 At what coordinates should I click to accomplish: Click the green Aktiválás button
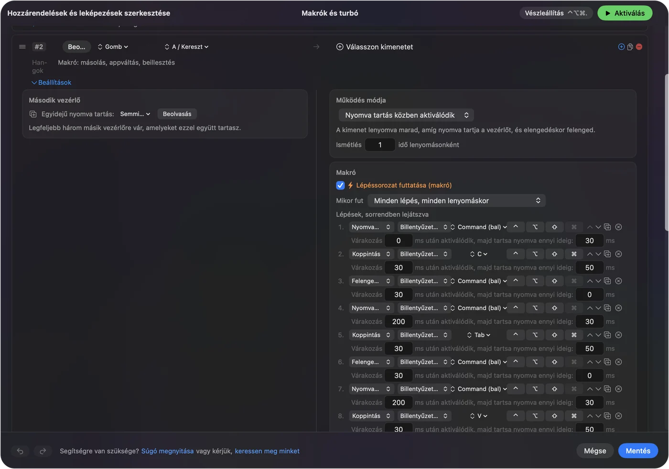(625, 13)
